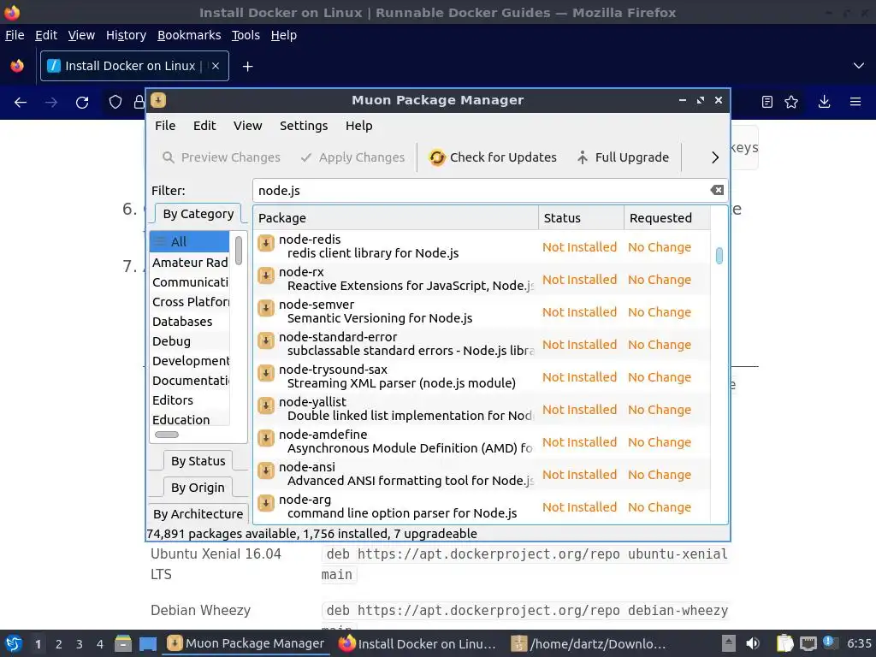
Task: Switch to workspace 2 in the taskbar
Action: 59,644
